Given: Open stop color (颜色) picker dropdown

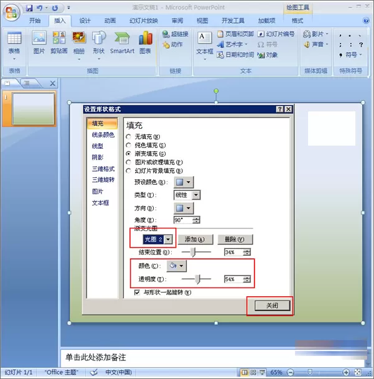Looking at the screenshot, I should pyautogui.click(x=177, y=266).
